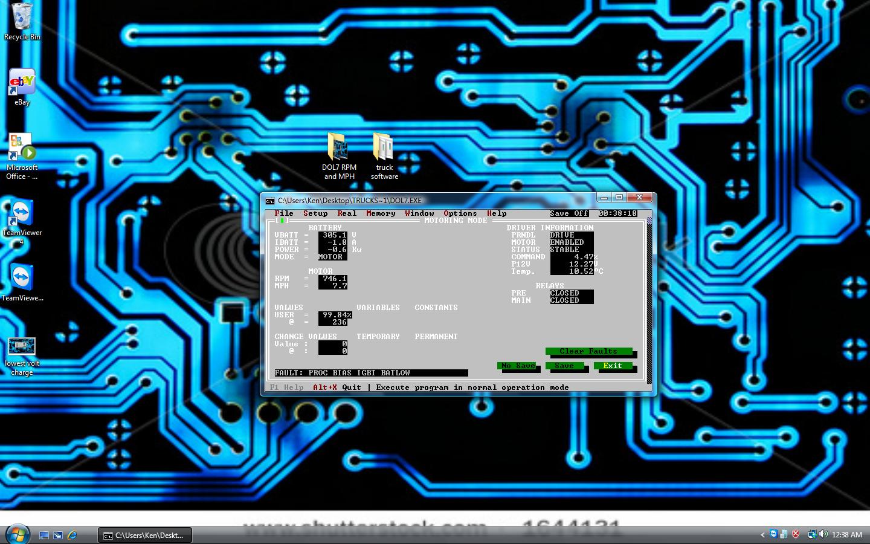
Task: Open the Memory menu in DOL7
Action: click(381, 213)
